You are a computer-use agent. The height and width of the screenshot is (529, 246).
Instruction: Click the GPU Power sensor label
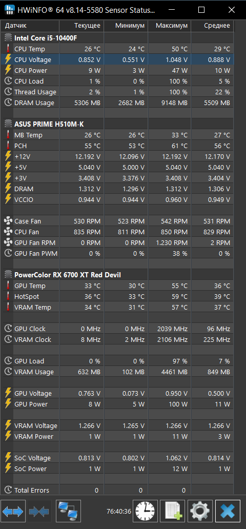[x=31, y=404]
